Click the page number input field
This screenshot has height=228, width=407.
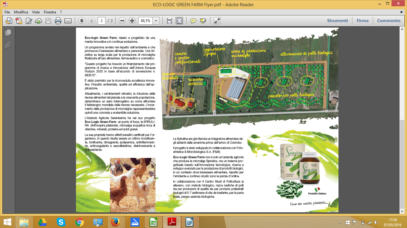click(x=102, y=21)
